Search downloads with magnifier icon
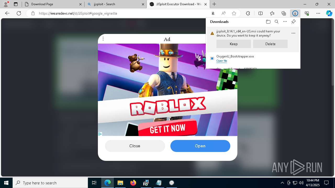The width and height of the screenshot is (335, 188). (276, 22)
